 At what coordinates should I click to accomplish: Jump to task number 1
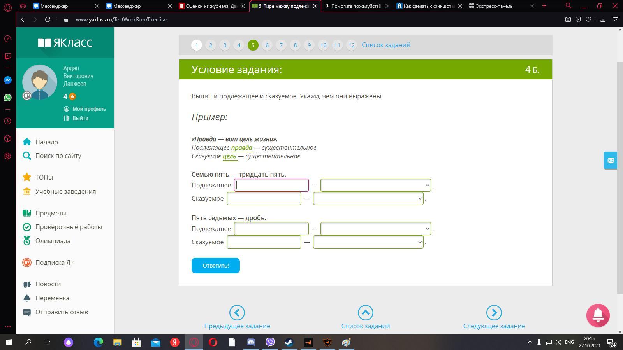[197, 45]
